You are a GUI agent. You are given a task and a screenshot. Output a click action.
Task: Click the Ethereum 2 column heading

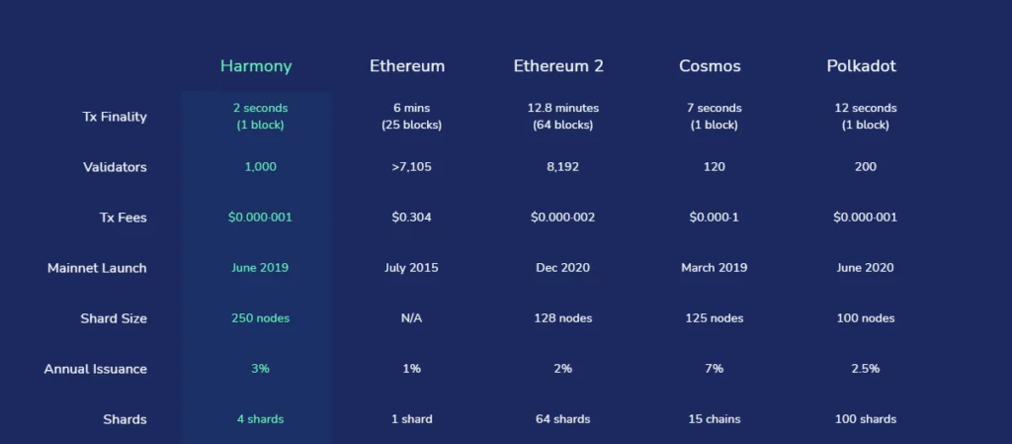pos(558,66)
